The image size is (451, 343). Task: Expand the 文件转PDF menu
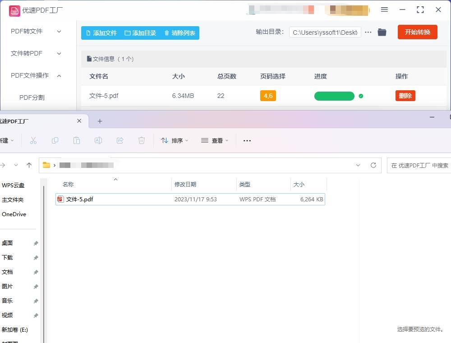click(x=36, y=54)
